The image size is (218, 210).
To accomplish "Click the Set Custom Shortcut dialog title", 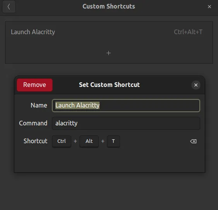I will pos(109,85).
